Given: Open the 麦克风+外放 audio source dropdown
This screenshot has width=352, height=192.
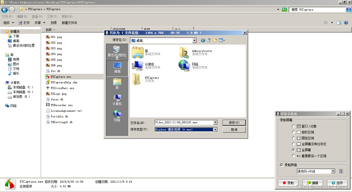Looking at the screenshot, I should [x=333, y=171].
